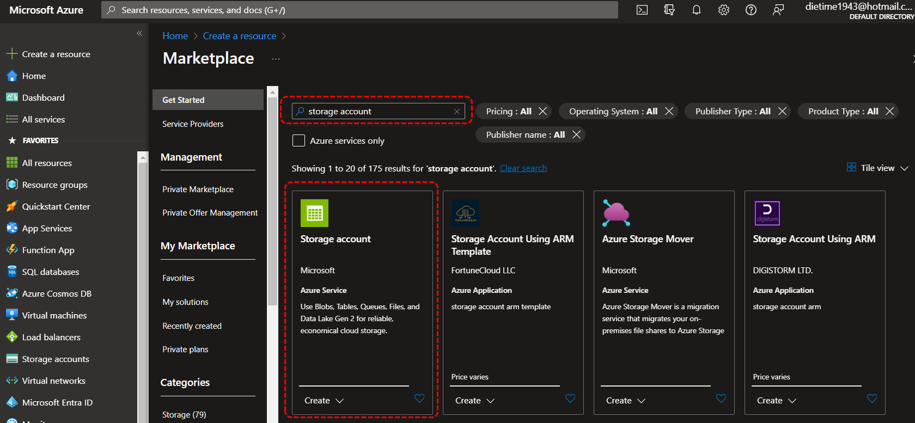Open the portal settings gear
This screenshot has width=915, height=423.
click(x=724, y=10)
